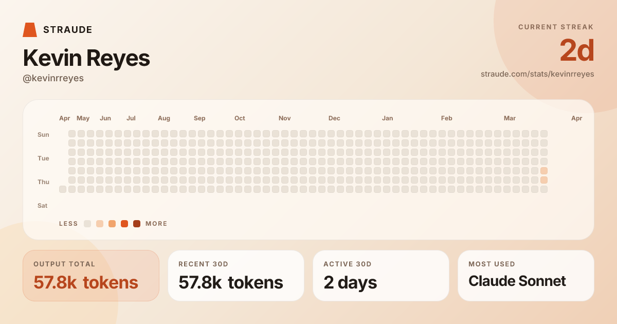The height and width of the screenshot is (324, 617).
Task: Click the pale peach legend swatch
Action: point(100,224)
